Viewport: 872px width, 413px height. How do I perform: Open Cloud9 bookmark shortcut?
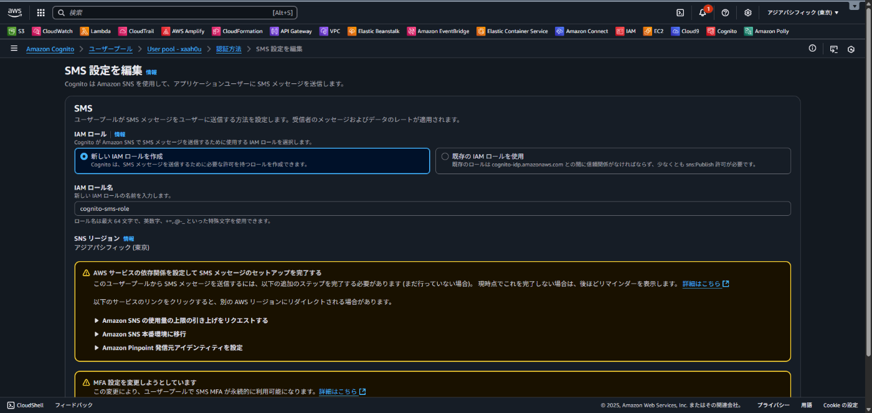[685, 31]
